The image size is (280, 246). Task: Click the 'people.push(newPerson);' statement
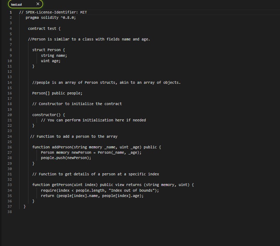pyautogui.click(x=66, y=158)
